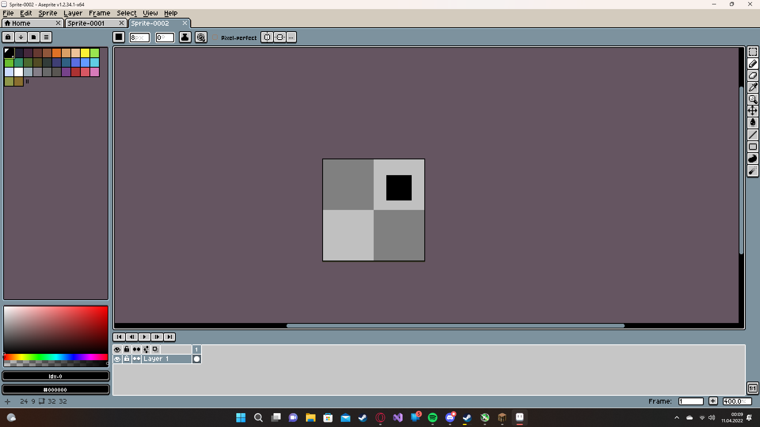Activate the Zoom tool

(x=753, y=99)
